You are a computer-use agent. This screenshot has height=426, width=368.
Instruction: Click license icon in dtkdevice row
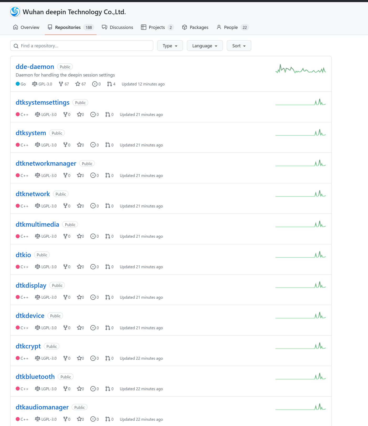tap(38, 328)
